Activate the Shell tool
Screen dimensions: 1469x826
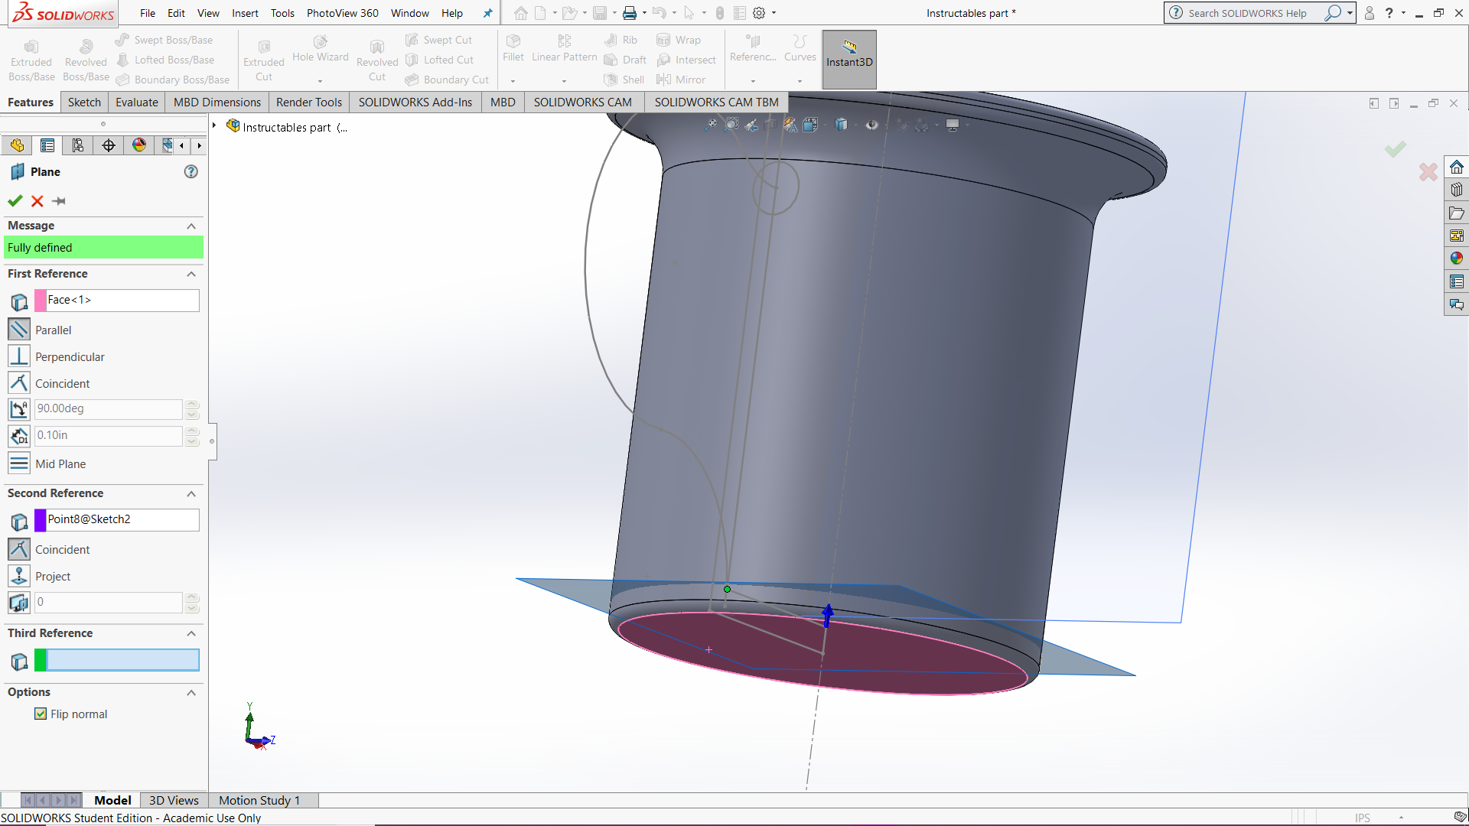click(x=624, y=79)
